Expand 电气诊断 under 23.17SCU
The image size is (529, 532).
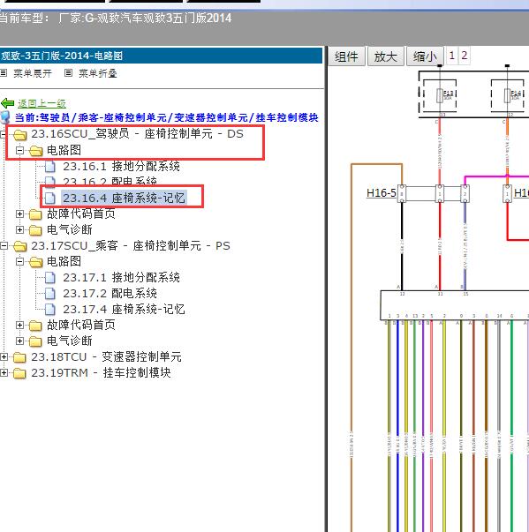click(x=19, y=341)
